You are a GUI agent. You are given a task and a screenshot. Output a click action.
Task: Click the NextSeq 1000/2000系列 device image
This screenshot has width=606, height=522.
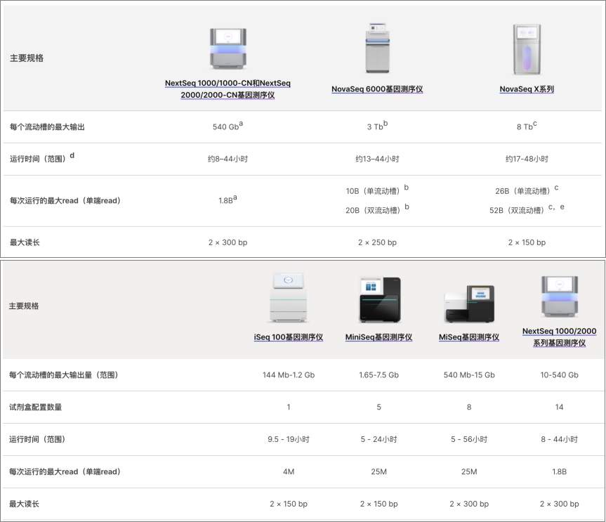pyautogui.click(x=559, y=297)
